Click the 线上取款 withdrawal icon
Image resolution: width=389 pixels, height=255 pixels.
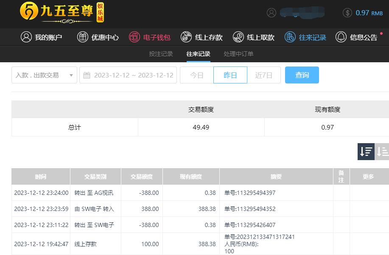[238, 37]
